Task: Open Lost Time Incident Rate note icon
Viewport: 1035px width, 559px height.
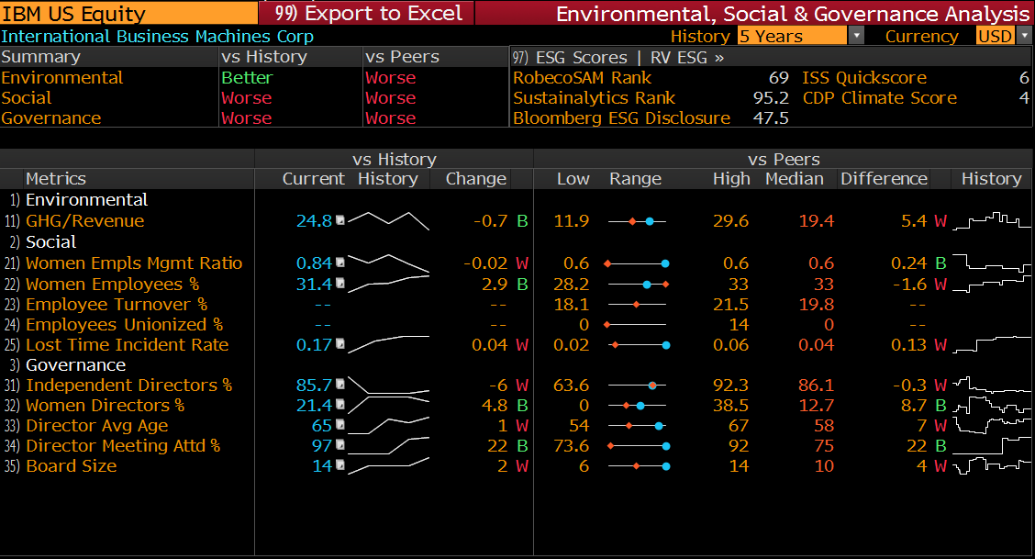Action: click(x=340, y=343)
